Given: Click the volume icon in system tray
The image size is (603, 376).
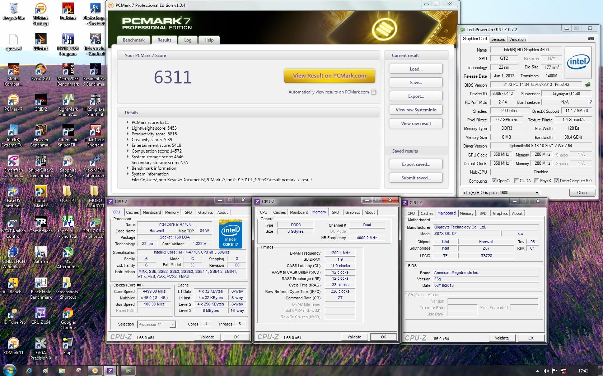Looking at the screenshot, I should 546,371.
